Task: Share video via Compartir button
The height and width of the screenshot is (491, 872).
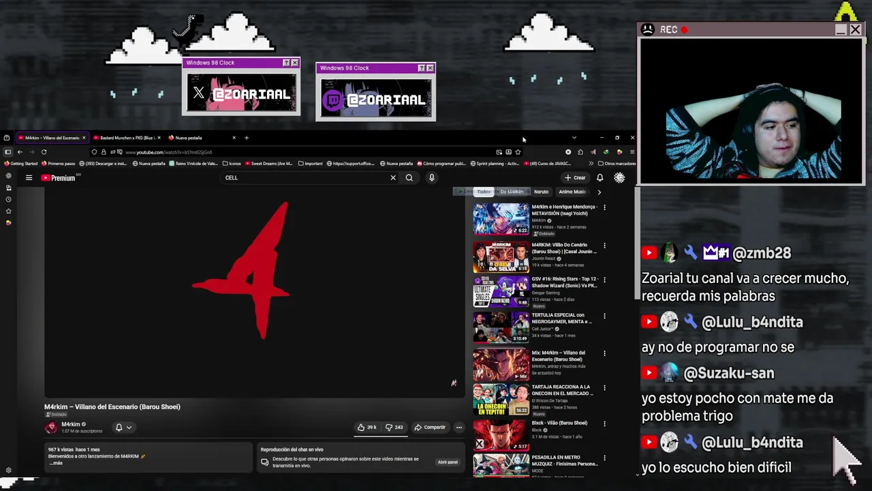Action: [x=430, y=428]
